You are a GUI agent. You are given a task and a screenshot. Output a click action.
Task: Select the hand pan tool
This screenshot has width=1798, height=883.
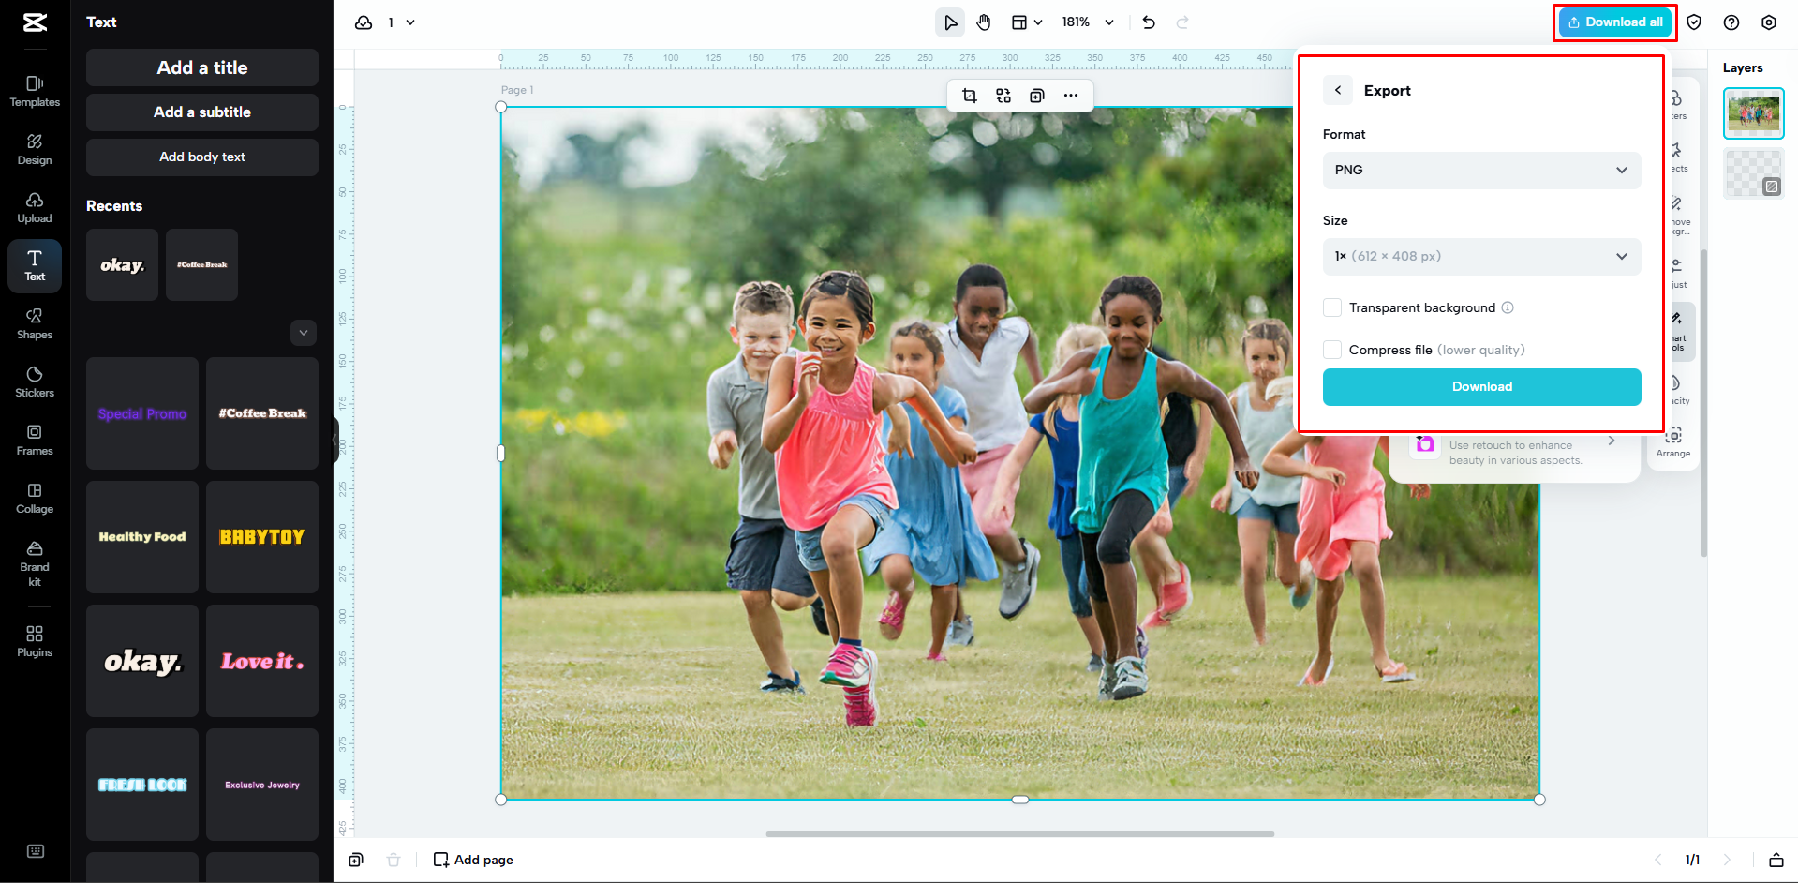(x=984, y=22)
